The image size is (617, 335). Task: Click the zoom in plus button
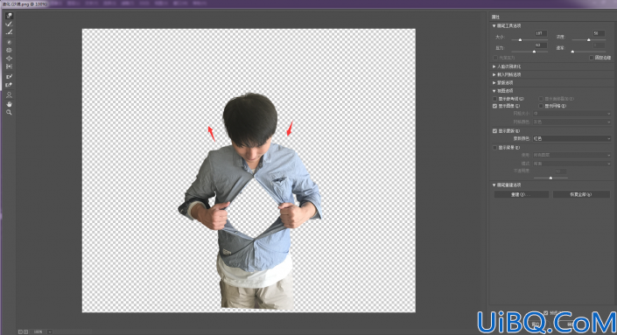click(26, 332)
